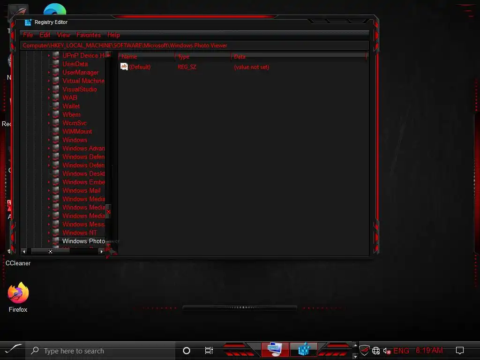Select the Wbem key folder icon
This screenshot has height=360, width=480.
(x=56, y=114)
